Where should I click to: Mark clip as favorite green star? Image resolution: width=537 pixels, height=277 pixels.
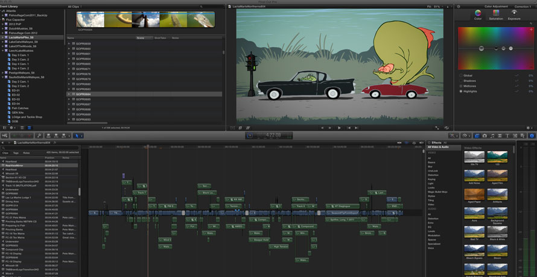[x=14, y=135]
